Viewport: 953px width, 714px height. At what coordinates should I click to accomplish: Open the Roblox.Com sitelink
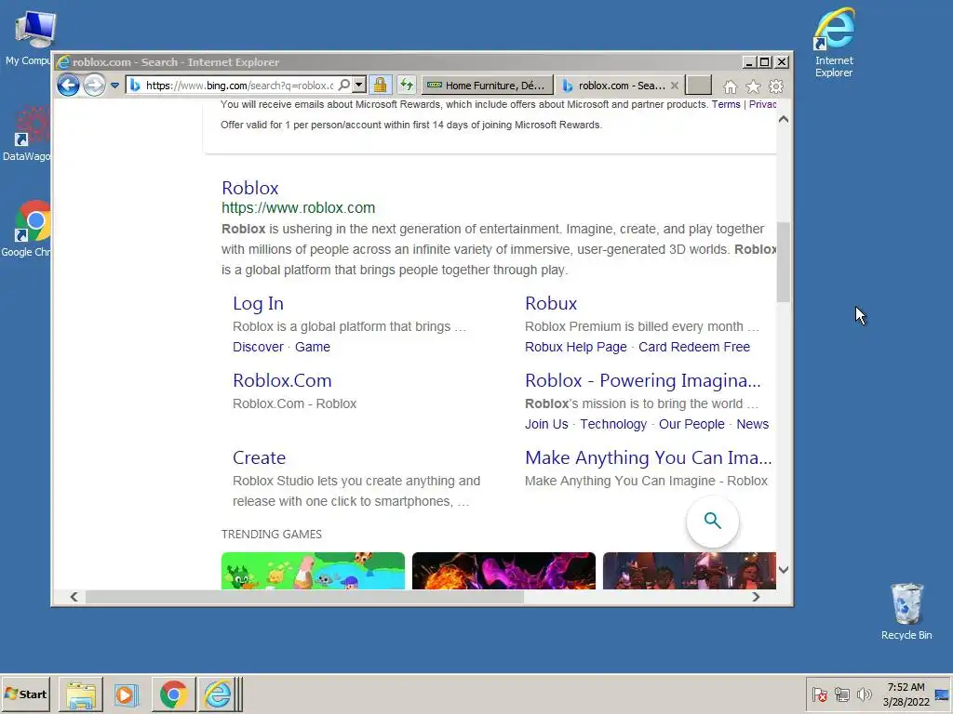(x=282, y=380)
